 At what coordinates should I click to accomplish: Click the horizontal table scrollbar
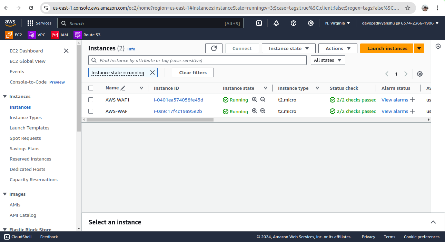[150, 120]
